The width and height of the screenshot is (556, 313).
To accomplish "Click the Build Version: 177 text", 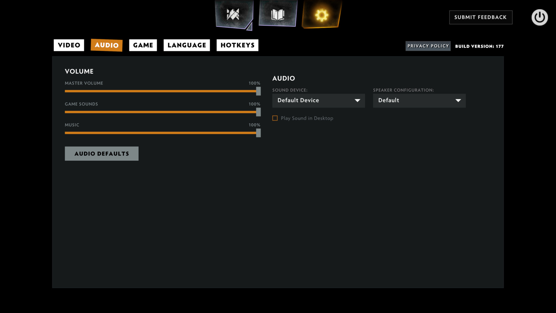I will click(x=479, y=46).
